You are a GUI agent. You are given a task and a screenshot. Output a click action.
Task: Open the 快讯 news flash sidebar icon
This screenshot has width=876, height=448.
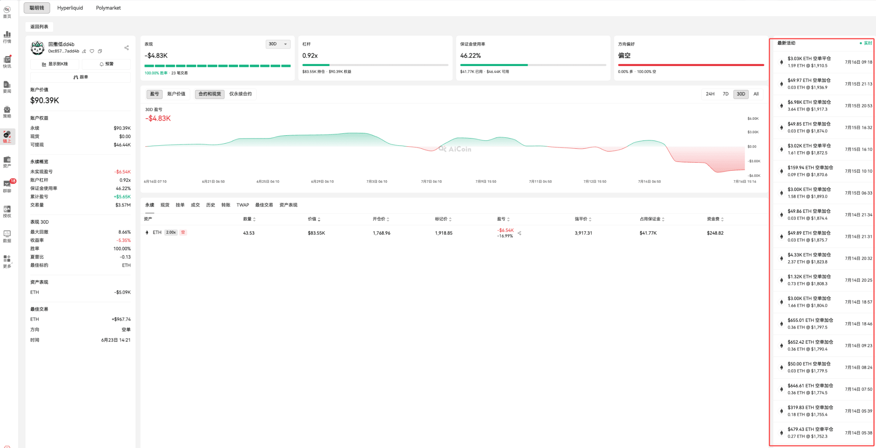(7, 62)
